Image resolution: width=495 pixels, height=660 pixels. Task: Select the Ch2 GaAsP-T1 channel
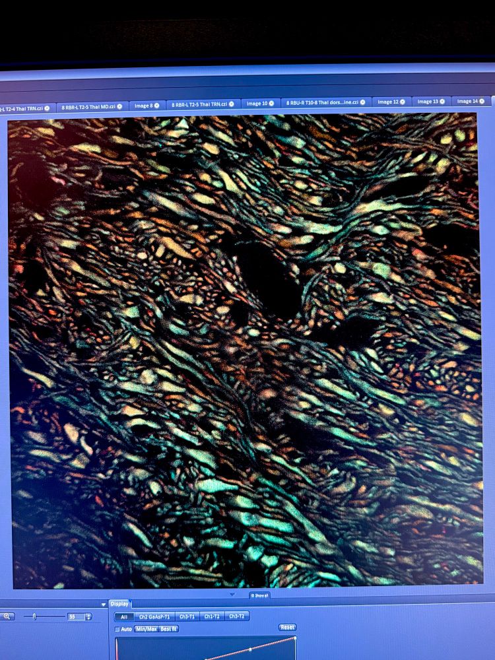[x=154, y=616]
